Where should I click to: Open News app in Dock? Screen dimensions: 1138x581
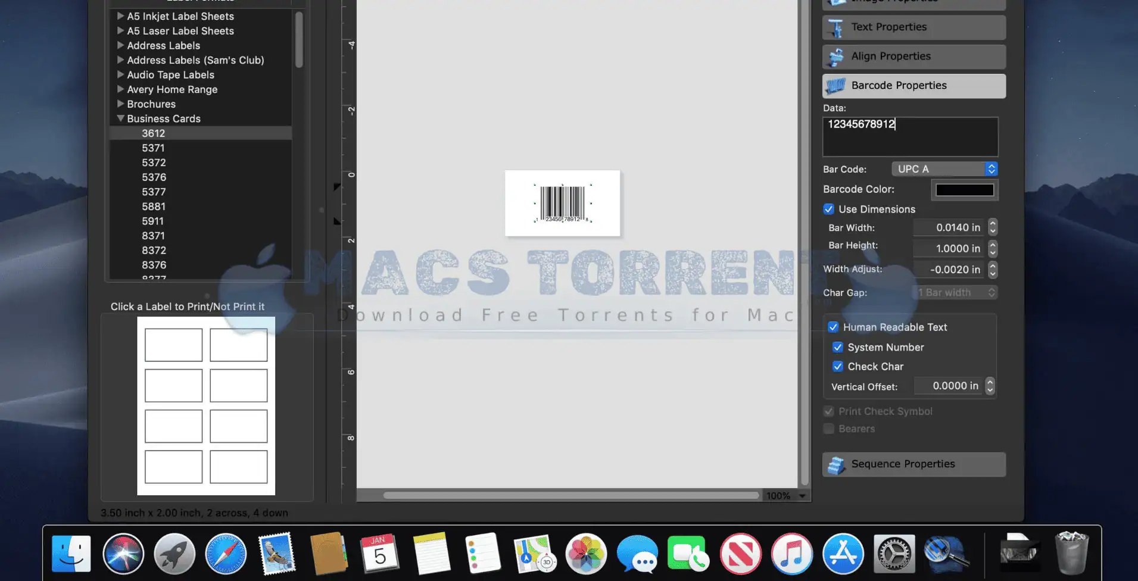click(x=740, y=554)
